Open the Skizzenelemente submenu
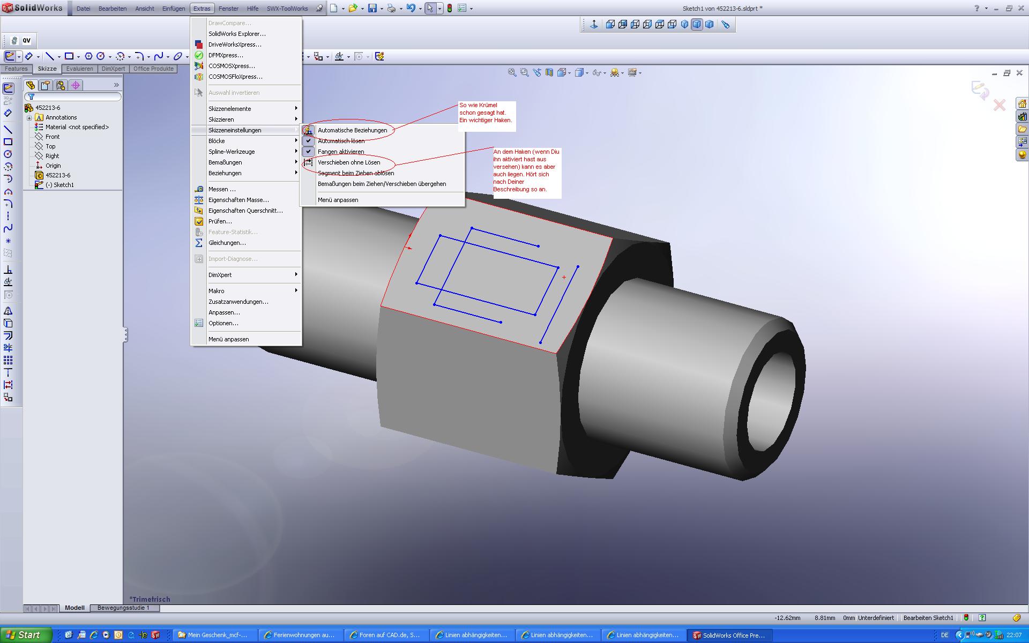Screen dimensions: 1029x643 247,109
